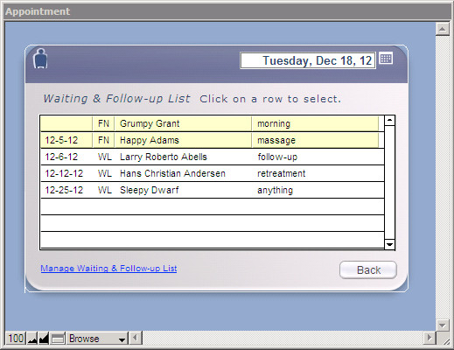Click the Tuesday, Dec 18 date field
Viewport: 454px width, 350px height.
click(x=308, y=60)
